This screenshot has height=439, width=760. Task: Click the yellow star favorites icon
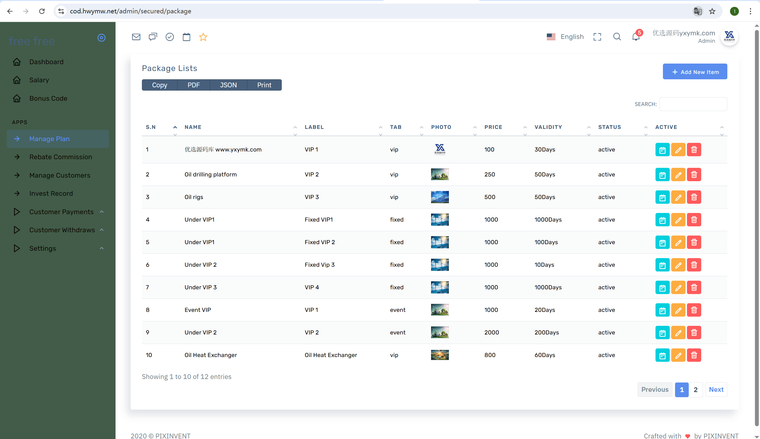tap(203, 37)
